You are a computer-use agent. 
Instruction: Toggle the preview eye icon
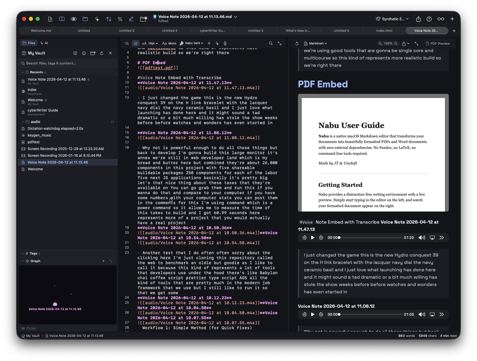click(x=74, y=19)
